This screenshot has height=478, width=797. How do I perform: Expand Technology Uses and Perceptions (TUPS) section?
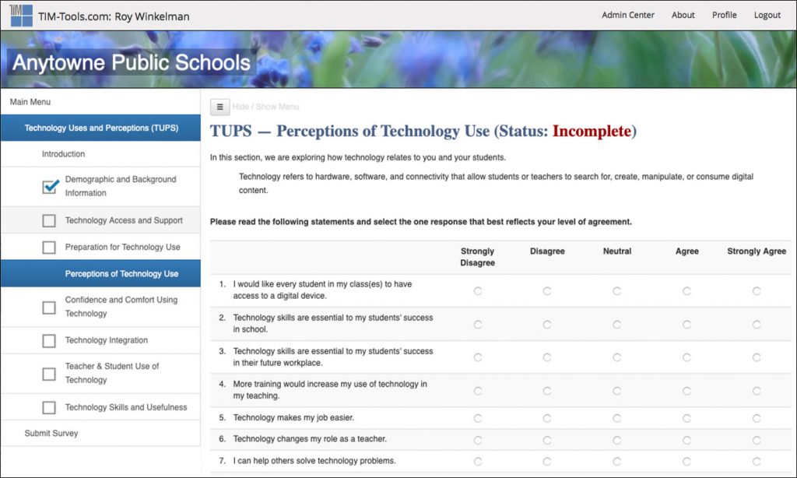tap(101, 128)
